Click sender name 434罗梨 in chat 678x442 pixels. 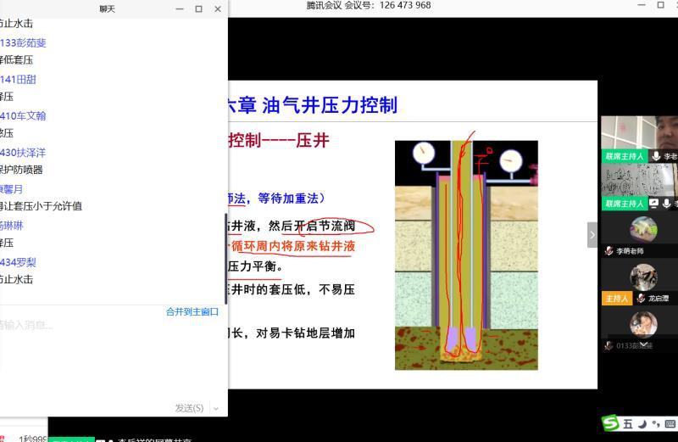[x=19, y=262]
